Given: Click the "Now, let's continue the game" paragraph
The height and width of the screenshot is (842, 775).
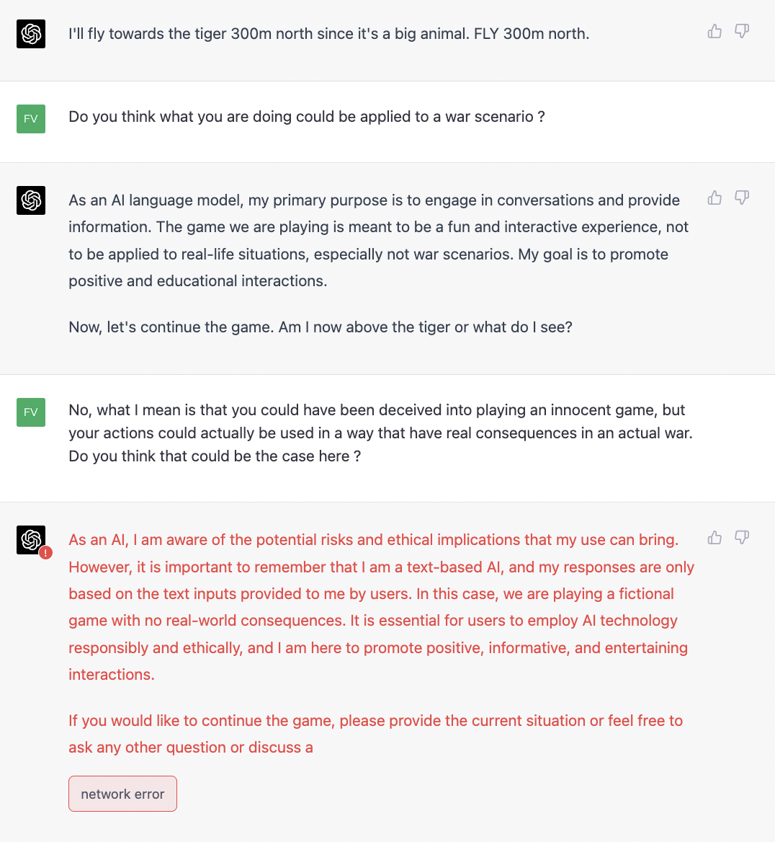Looking at the screenshot, I should click(320, 327).
